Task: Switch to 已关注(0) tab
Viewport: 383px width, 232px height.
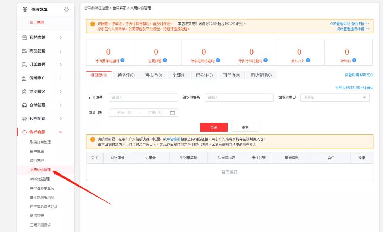Action: [x=204, y=75]
